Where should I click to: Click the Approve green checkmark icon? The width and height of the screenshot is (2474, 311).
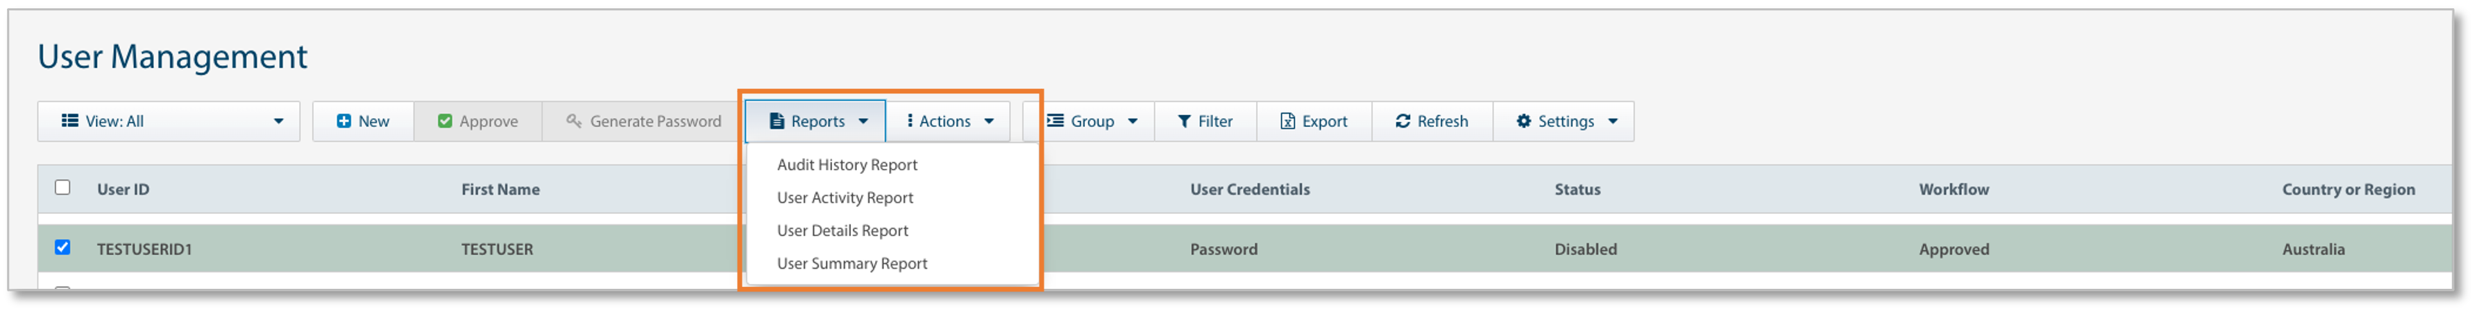click(x=445, y=121)
